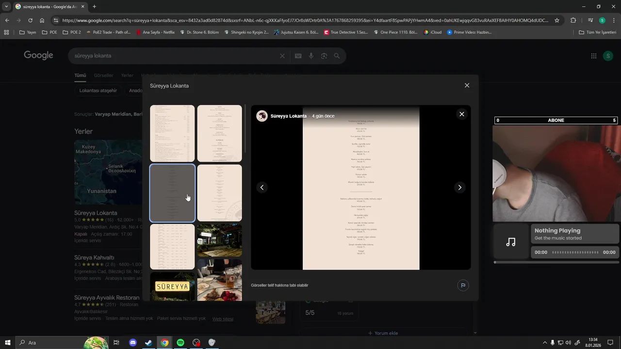The width and height of the screenshot is (621, 349).
Task: Open the POE bookmark folder
Action: click(x=49, y=32)
